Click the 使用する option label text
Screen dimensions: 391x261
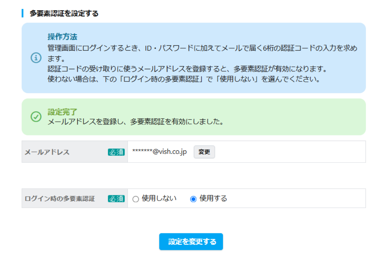[x=213, y=198]
